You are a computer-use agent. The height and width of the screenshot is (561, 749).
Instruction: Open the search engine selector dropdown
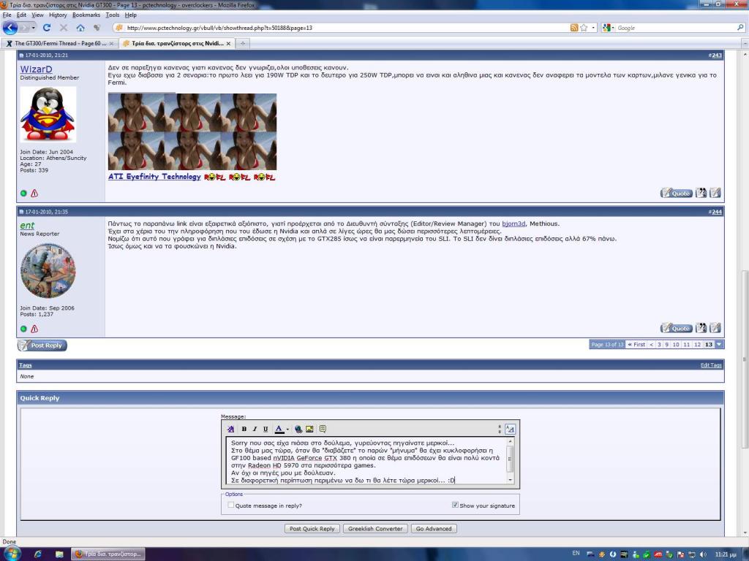[609, 28]
